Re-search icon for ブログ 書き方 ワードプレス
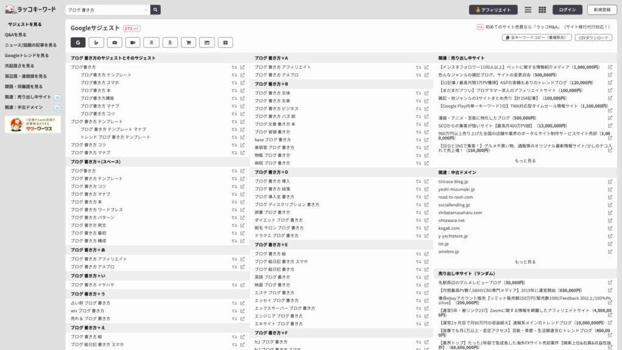The image size is (622, 350). coord(234,210)
